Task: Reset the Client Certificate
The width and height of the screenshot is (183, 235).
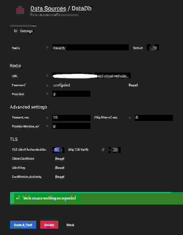Action: tap(60, 159)
